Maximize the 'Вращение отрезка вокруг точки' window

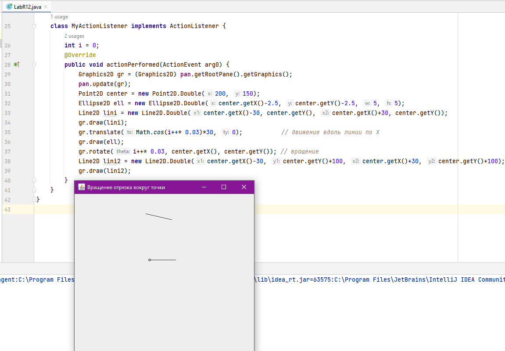[x=224, y=187]
